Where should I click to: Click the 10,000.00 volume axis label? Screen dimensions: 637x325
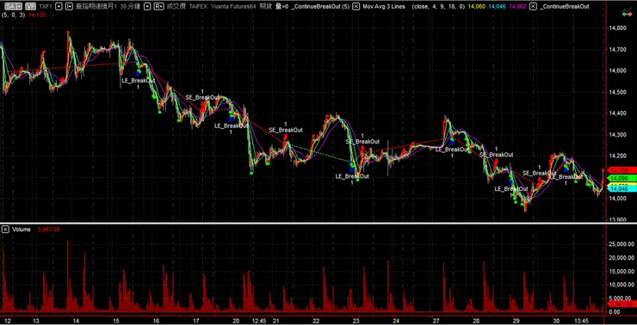[622, 285]
